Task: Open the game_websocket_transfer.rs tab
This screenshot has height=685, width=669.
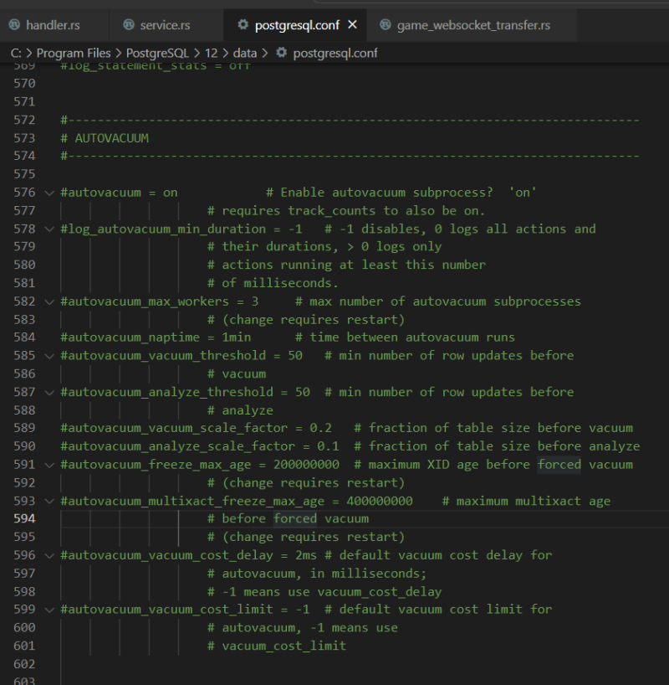Action: tap(473, 25)
